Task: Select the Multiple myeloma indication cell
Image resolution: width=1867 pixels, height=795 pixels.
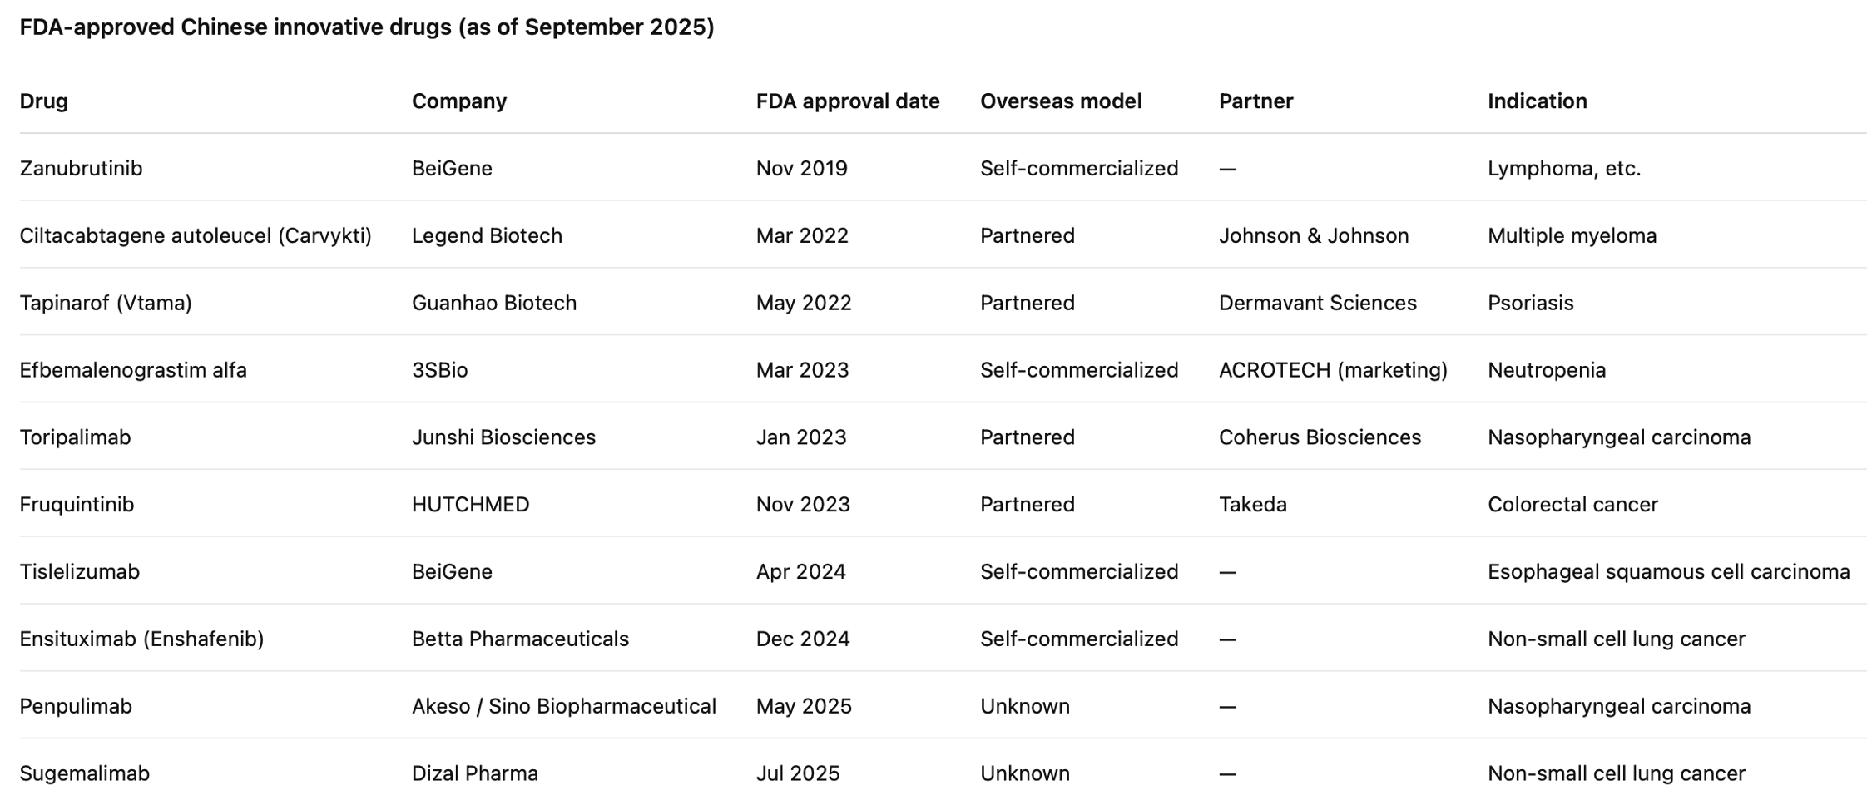Action: point(1572,236)
